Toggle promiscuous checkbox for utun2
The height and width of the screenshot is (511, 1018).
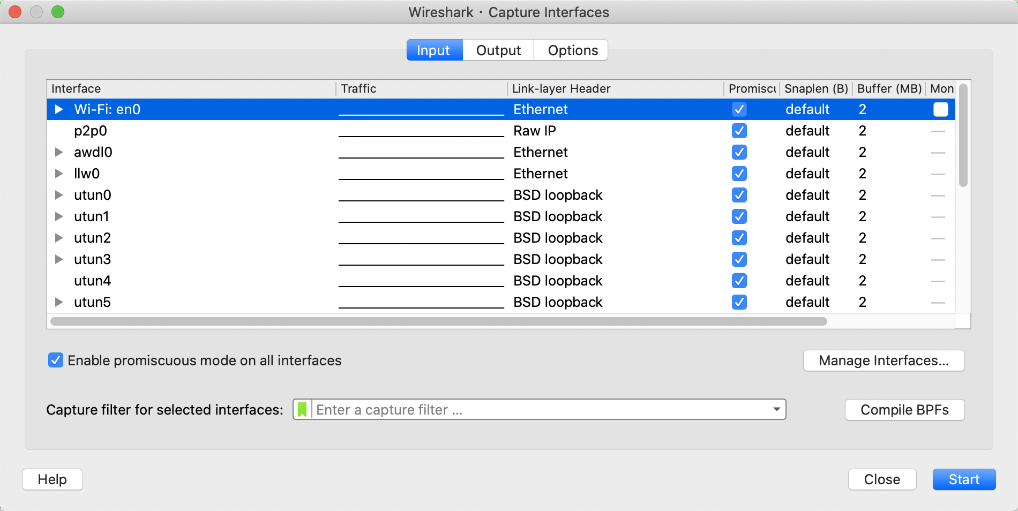tap(739, 238)
